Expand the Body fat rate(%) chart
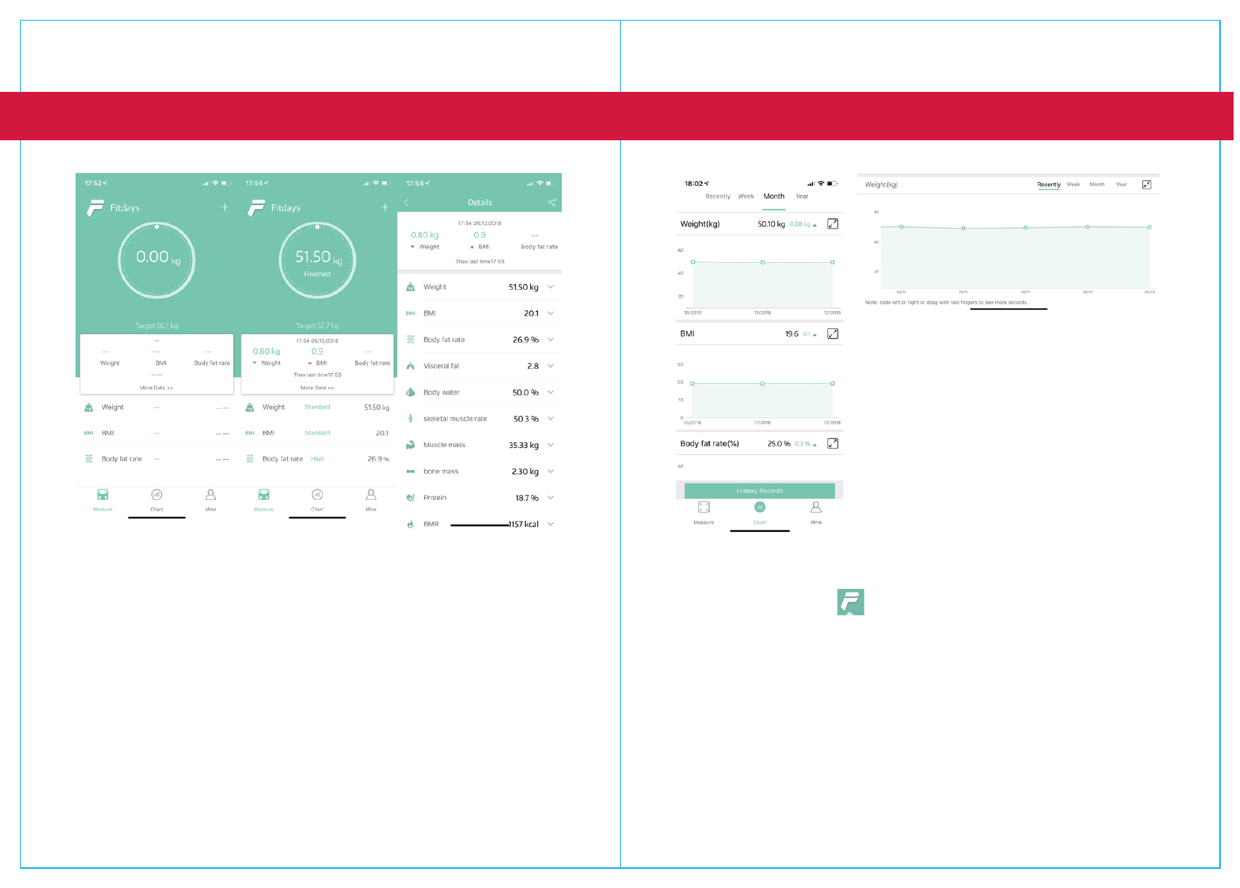 pyautogui.click(x=832, y=444)
